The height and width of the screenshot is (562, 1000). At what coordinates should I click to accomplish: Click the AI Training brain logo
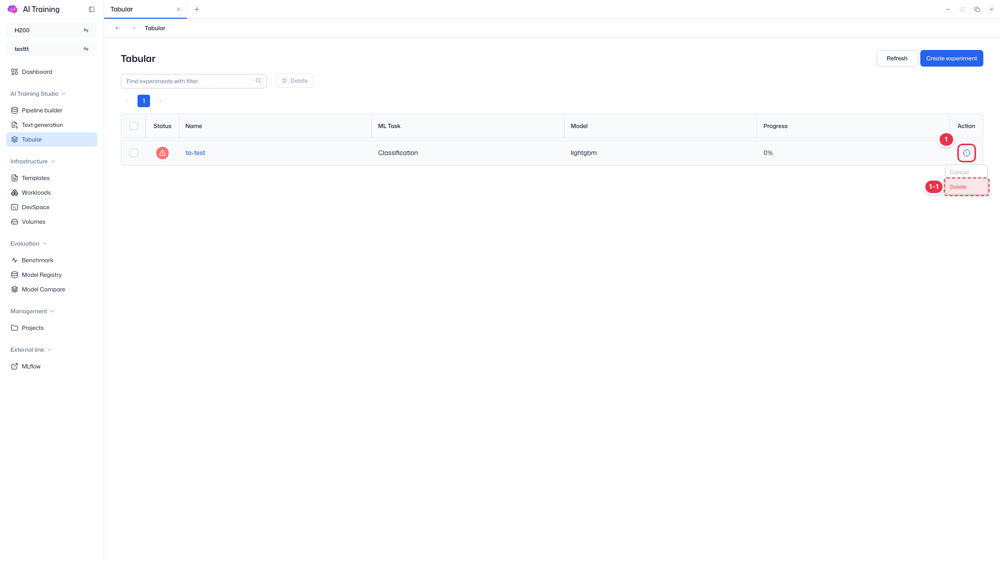coord(12,9)
